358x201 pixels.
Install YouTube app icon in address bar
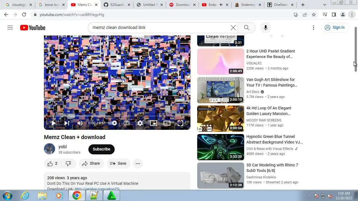(296, 15)
